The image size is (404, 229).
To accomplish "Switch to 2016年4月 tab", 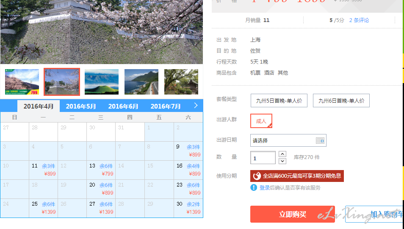I will pyautogui.click(x=39, y=106).
